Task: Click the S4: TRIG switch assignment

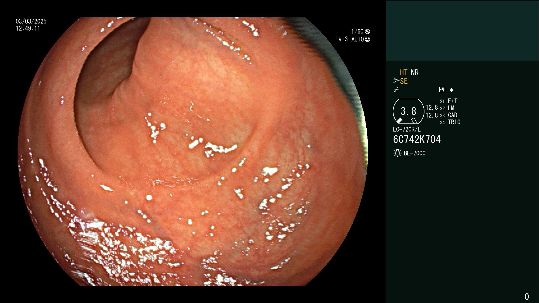Action: tap(450, 122)
